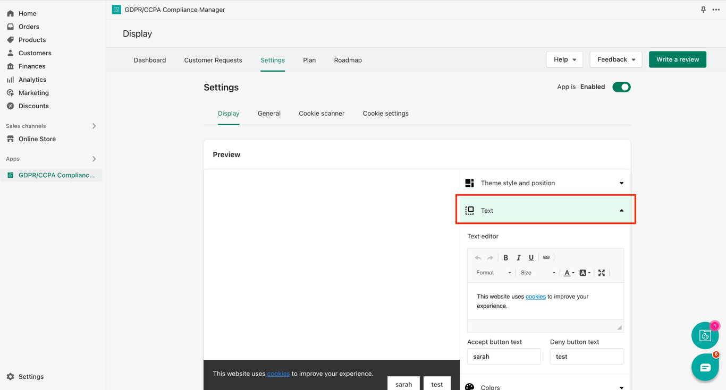Open the chat support bubble

[705, 367]
